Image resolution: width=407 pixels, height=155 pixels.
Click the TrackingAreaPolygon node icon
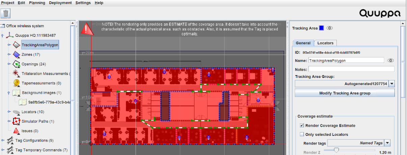pos(17,45)
